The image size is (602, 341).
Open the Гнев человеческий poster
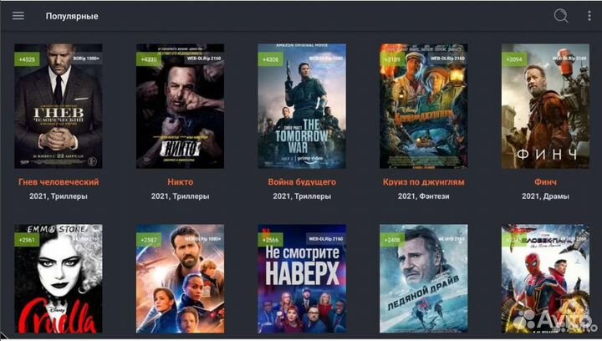pyautogui.click(x=59, y=106)
